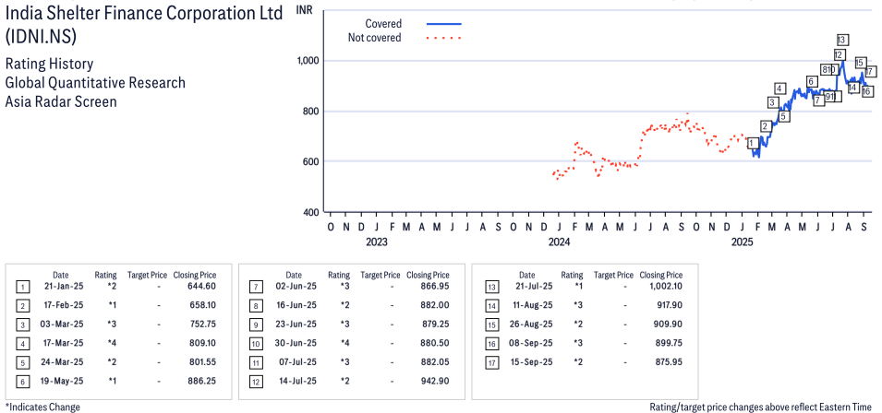Click the 'Global Quantitative Research' line
This screenshot has height=413, width=882.
click(95, 83)
